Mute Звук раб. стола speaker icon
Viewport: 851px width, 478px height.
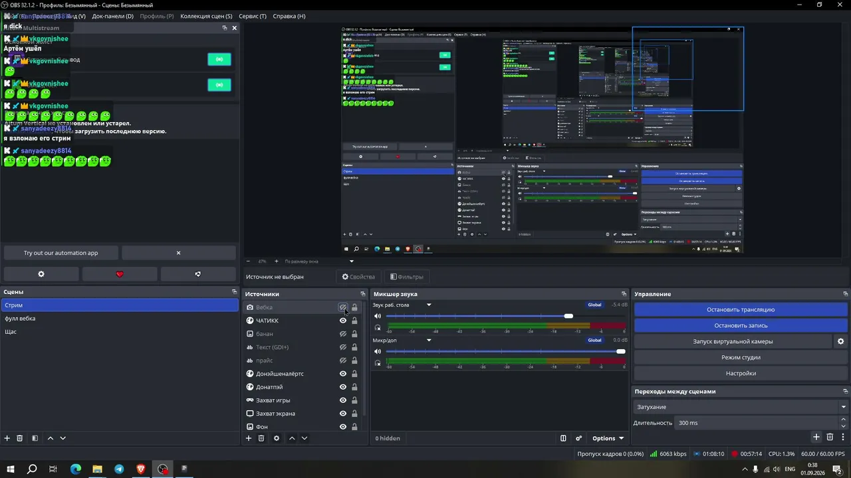pyautogui.click(x=378, y=316)
